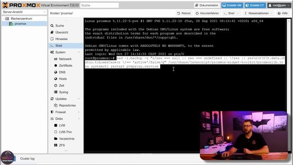293x165 pixels.
Task: Collapse the Updates section arrow
Action: [x=79, y=99]
